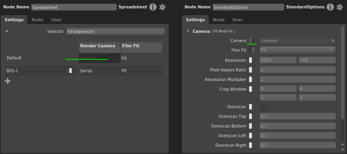The image size is (347, 154).
Task: Click the /camera path field
Action: coord(294,41)
